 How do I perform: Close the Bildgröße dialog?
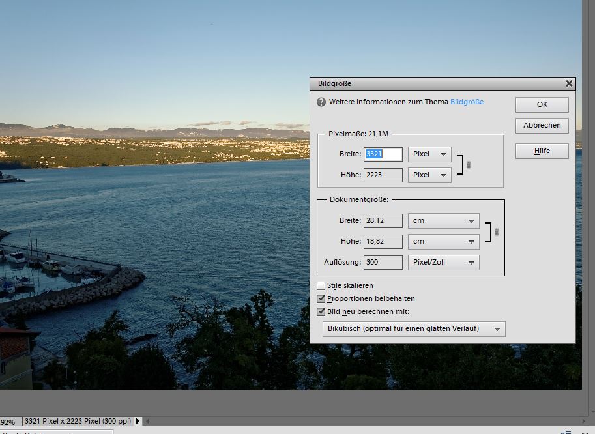point(569,83)
